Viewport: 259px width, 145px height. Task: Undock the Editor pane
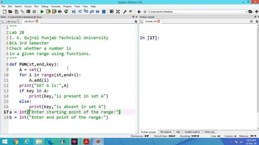tap(133, 17)
